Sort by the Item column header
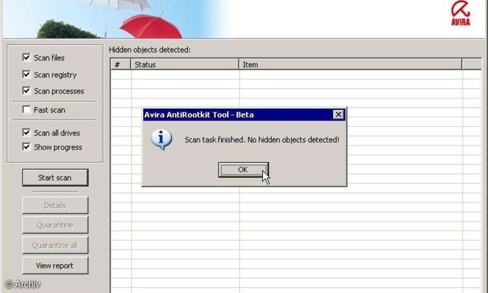Viewport: 488px width, 293px height. [350, 64]
